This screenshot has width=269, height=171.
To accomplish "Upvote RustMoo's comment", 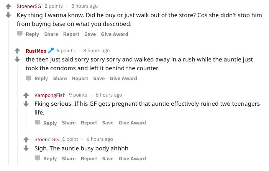I will click(17, 51).
